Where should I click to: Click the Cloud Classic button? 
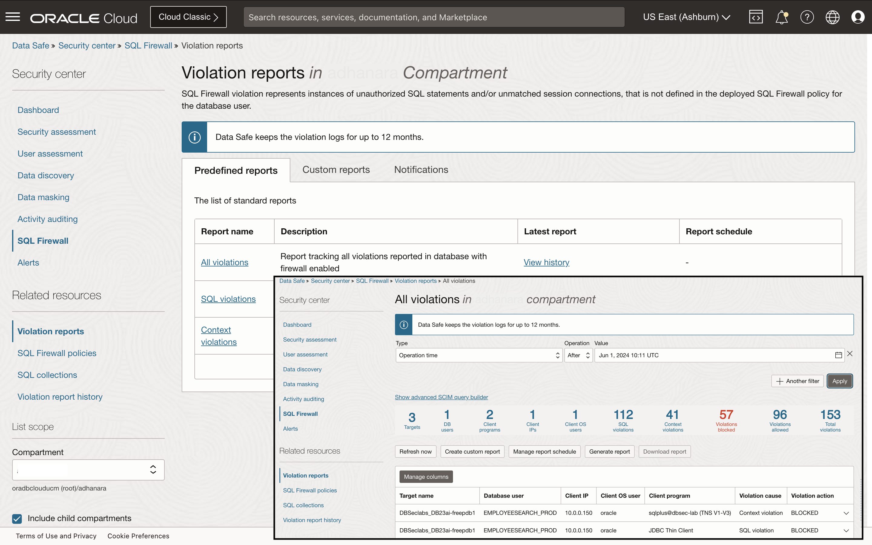188,17
